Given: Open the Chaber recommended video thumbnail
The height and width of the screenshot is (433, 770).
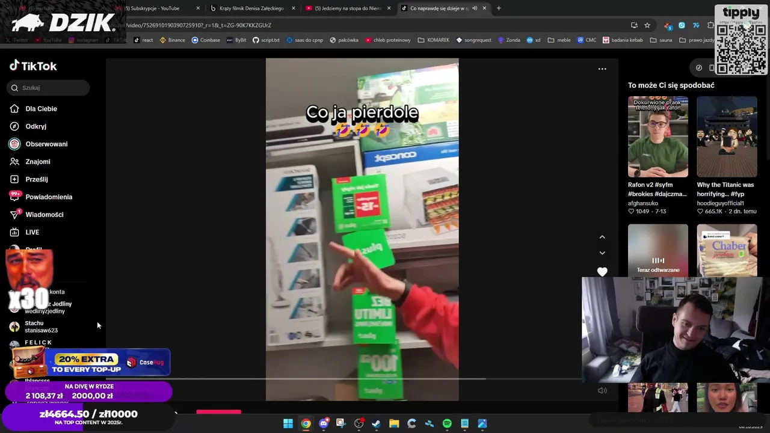Looking at the screenshot, I should 727,251.
